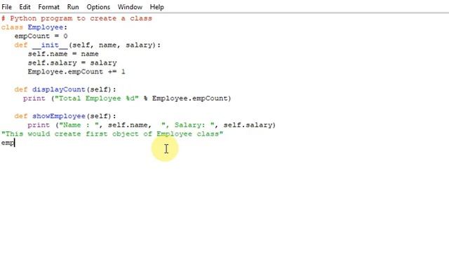
Task: Click the 'def displayCount(self):' line
Action: coord(65,89)
